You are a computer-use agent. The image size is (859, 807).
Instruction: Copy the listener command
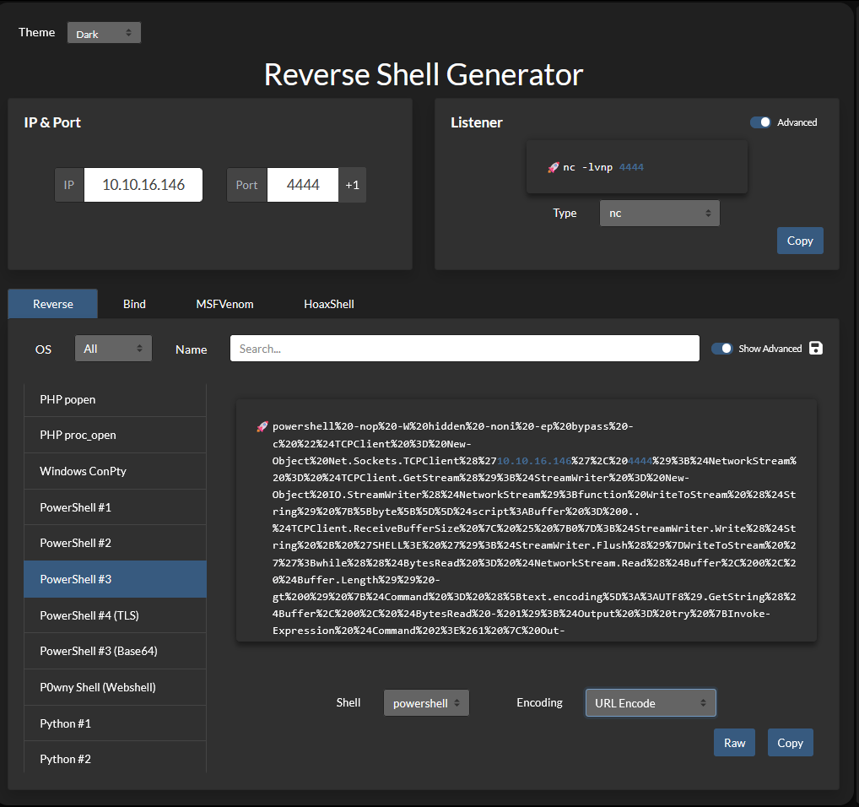[800, 241]
